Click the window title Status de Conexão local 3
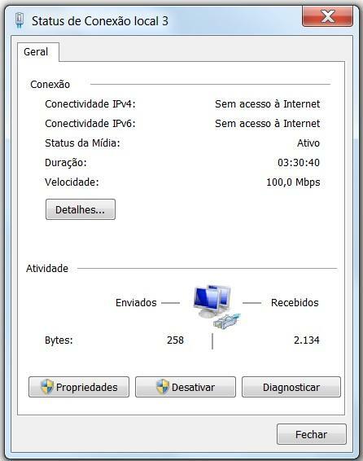Screen dimensions: 363x461 [x=100, y=21]
